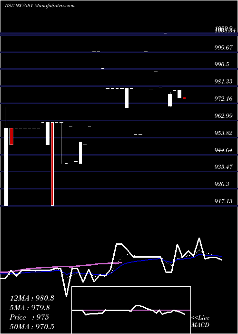
Task: Select the 944.64 price axis label
Action: 223,150
